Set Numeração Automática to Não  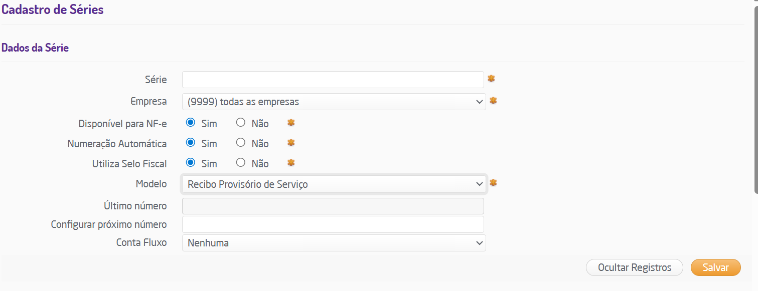241,143
